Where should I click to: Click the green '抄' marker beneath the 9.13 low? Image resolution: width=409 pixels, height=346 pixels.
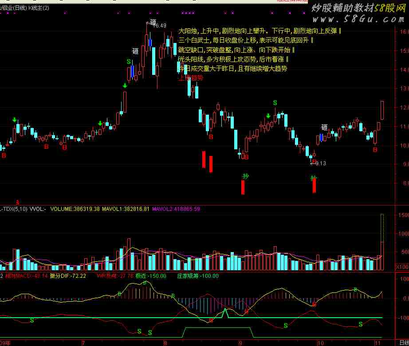314,178
